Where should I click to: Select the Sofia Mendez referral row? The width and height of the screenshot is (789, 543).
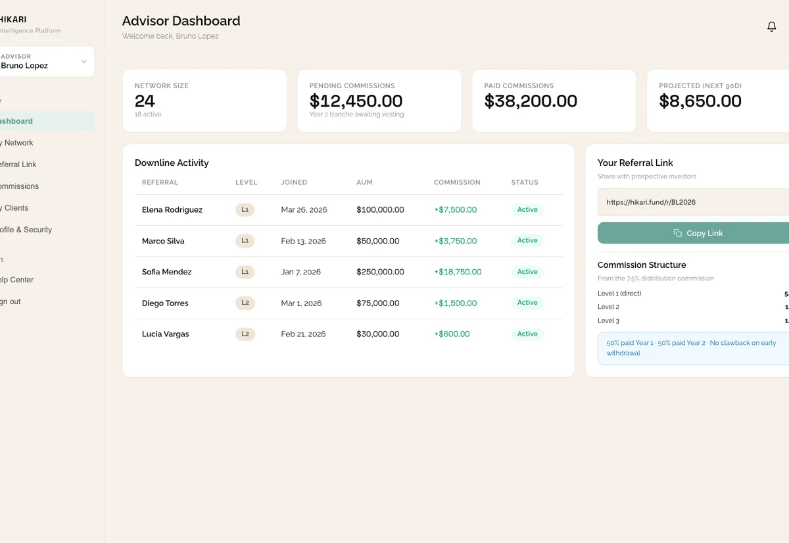[x=348, y=272]
